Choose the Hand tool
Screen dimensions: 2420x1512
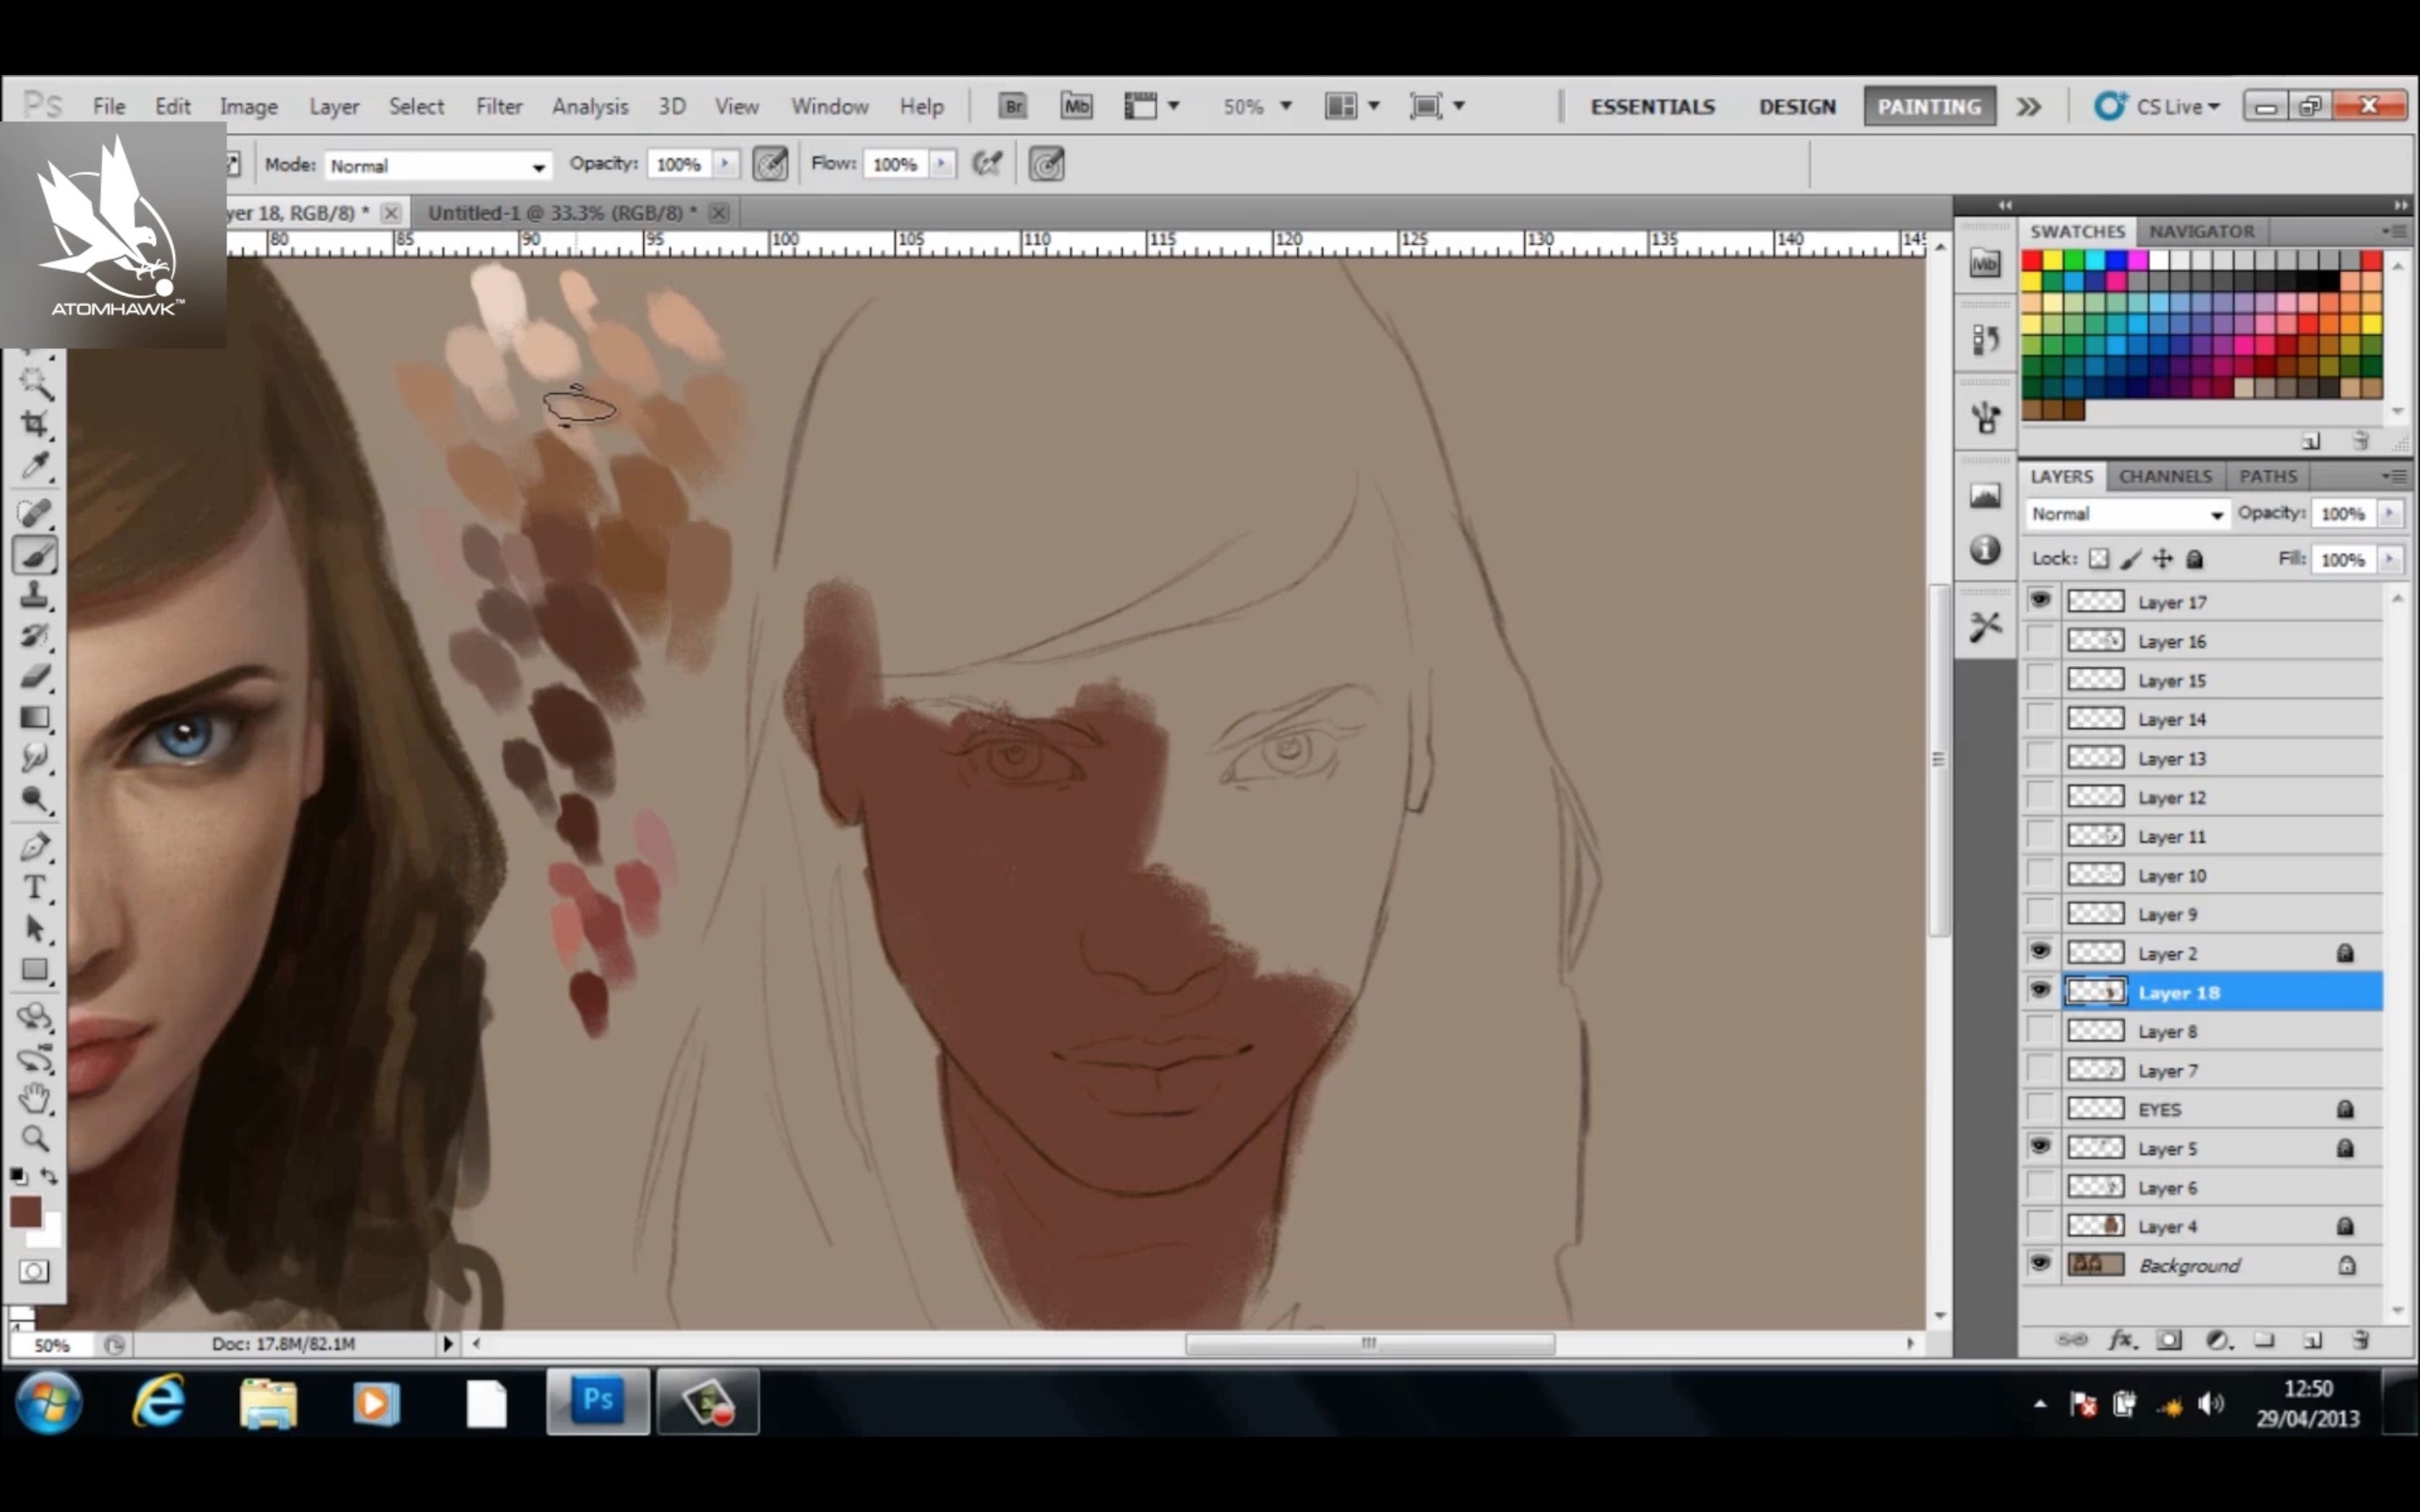[x=35, y=1098]
